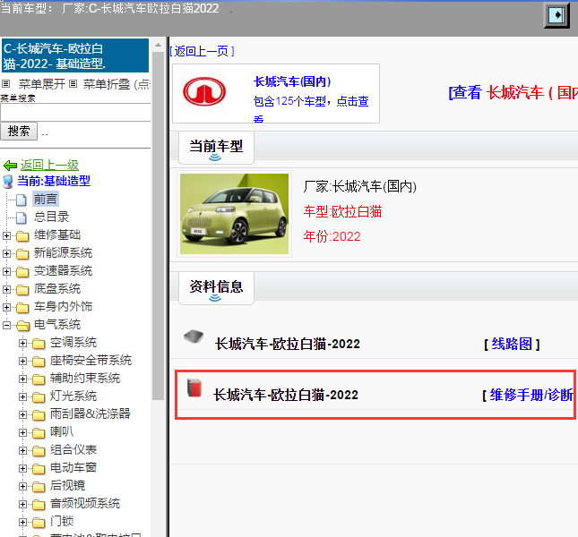The width and height of the screenshot is (578, 537).
Task: Click the gray wiring diagram book icon
Action: (x=194, y=337)
